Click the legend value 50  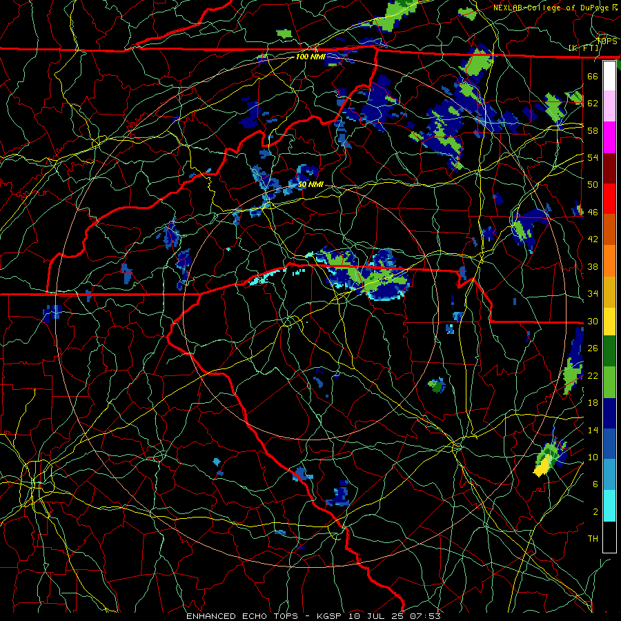tap(593, 185)
